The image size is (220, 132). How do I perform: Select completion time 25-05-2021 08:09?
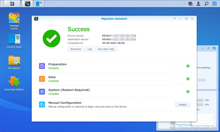coord(113,43)
